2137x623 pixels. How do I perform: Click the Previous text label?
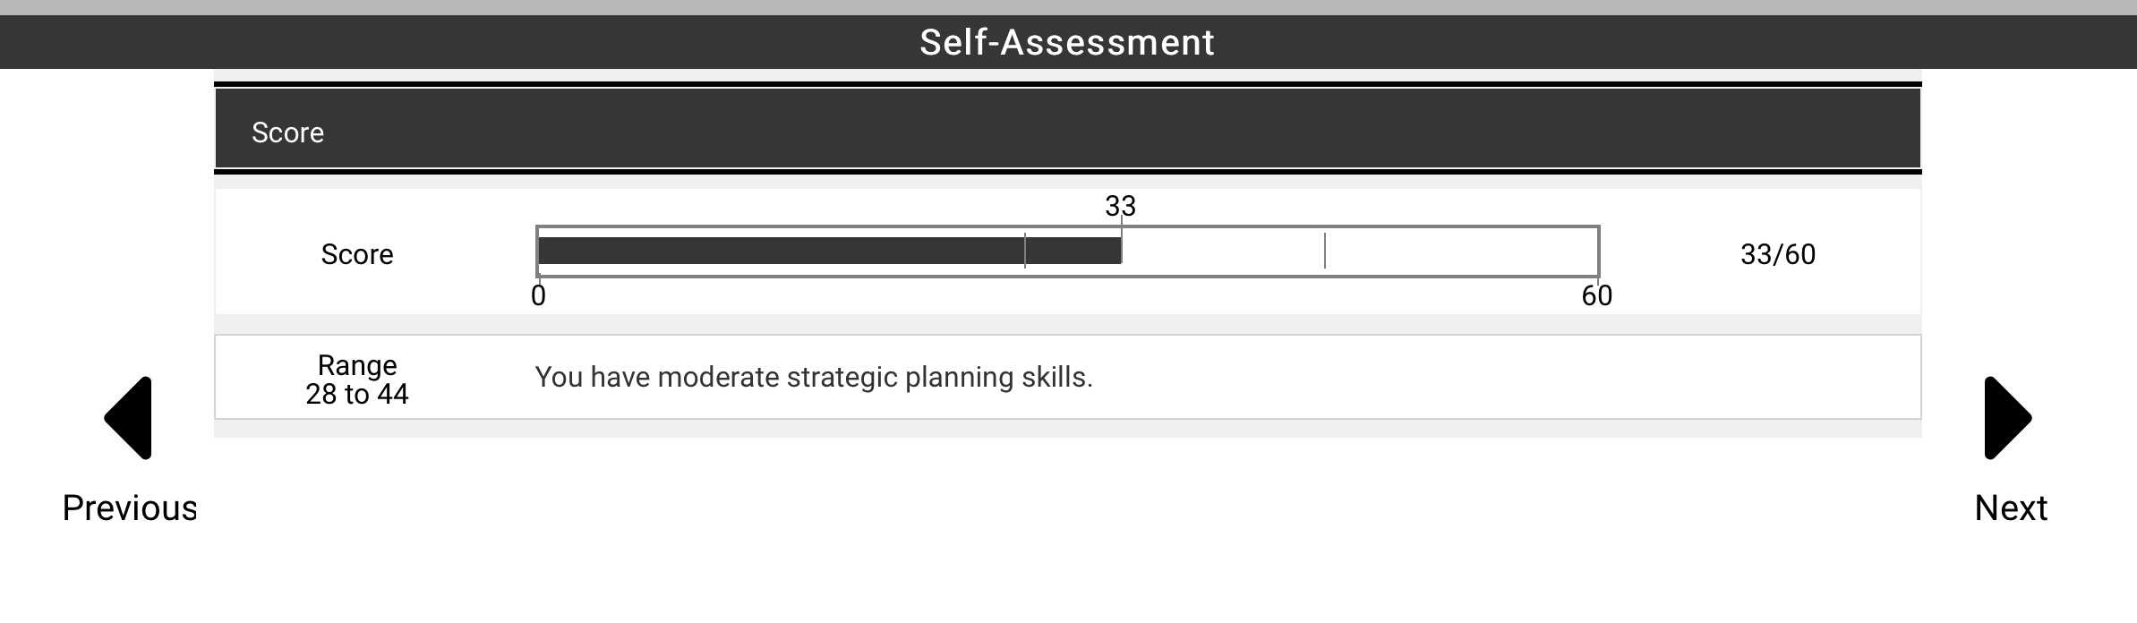(130, 508)
